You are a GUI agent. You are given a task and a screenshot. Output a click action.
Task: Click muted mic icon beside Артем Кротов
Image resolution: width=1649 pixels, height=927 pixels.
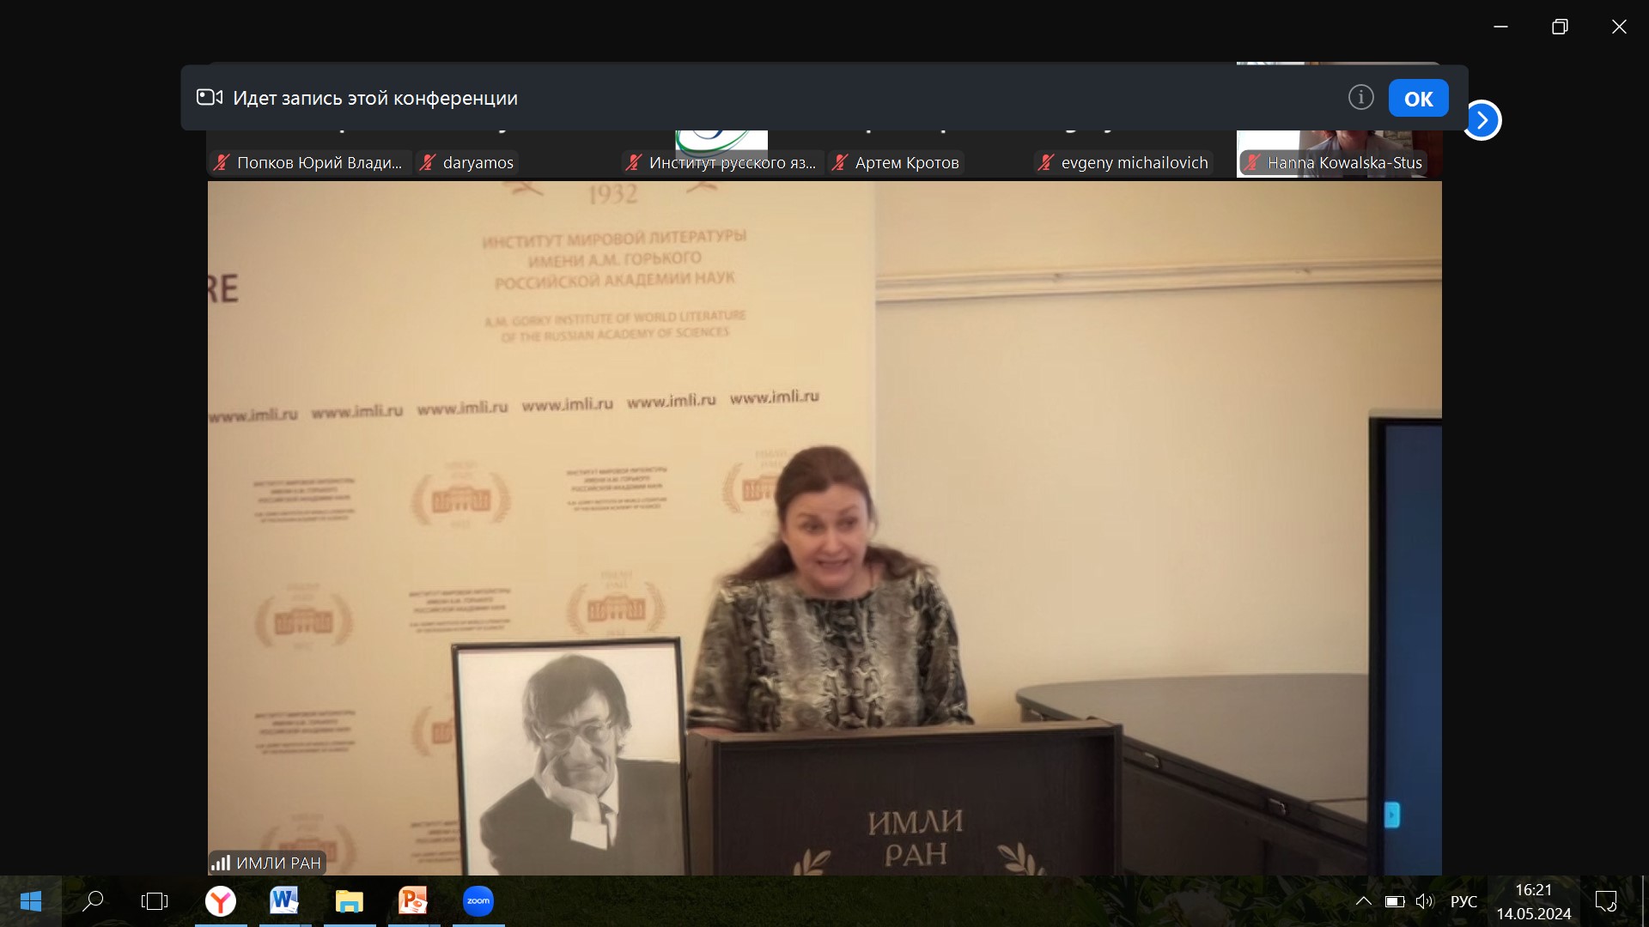pos(840,162)
